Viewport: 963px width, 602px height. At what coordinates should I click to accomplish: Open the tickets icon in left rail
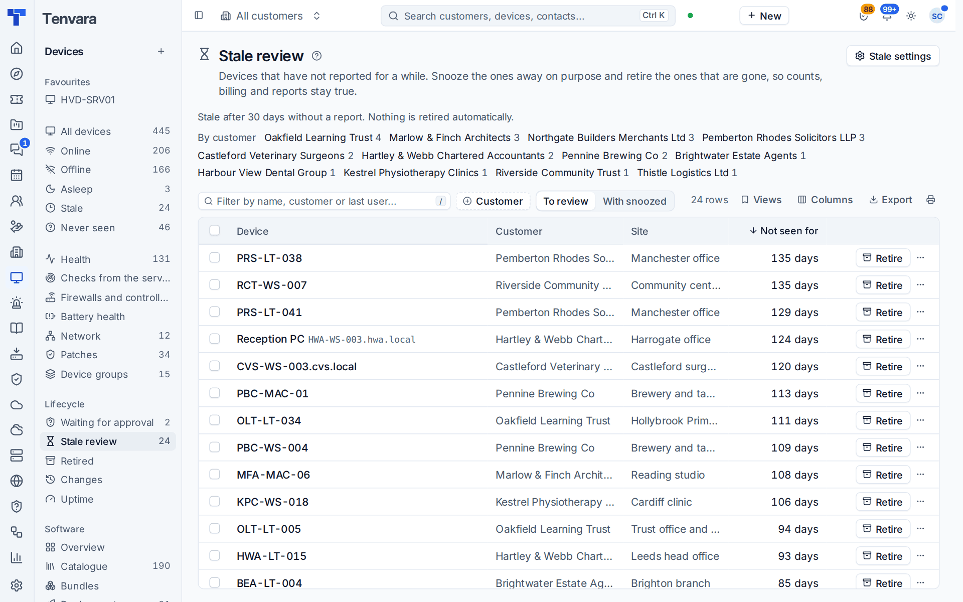[x=17, y=99]
